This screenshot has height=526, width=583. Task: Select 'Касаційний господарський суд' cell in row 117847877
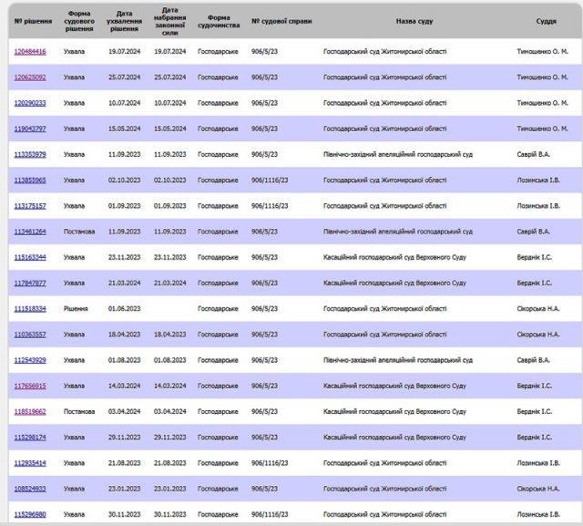click(394, 284)
